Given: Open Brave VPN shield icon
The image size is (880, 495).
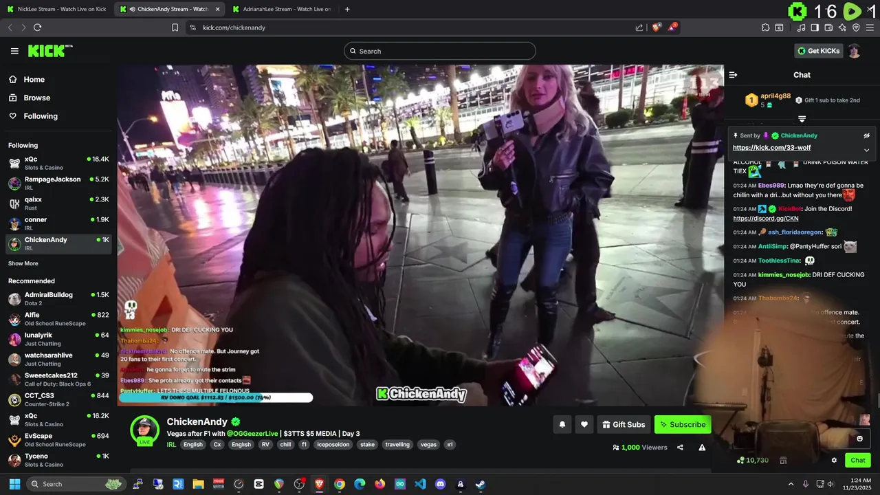Looking at the screenshot, I should (856, 27).
